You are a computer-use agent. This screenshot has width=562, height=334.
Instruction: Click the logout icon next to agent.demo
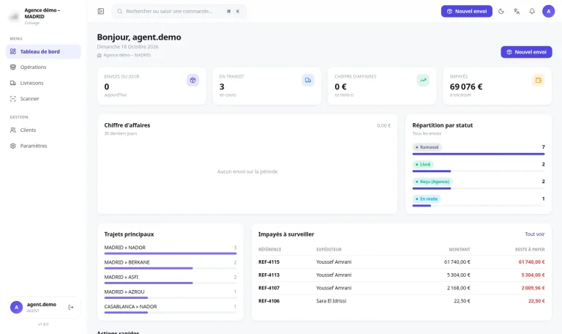tap(70, 307)
